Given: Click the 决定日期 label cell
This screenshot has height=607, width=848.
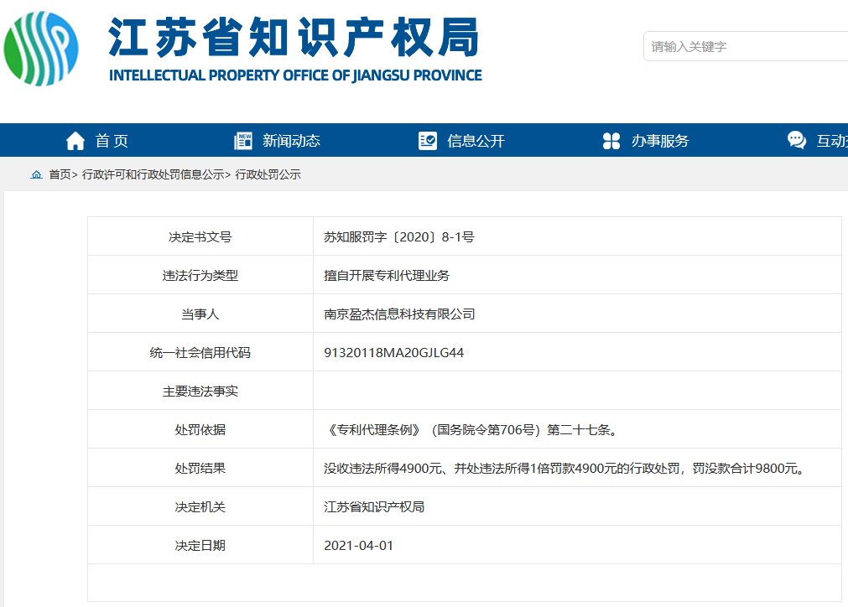Looking at the screenshot, I should pos(200,546).
